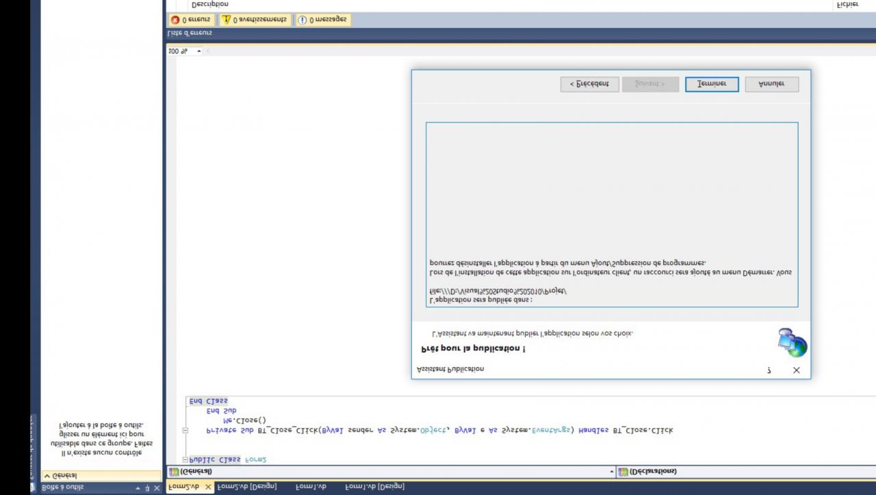Open the Form1.vb code tab
This screenshot has width=876, height=495.
[311, 487]
